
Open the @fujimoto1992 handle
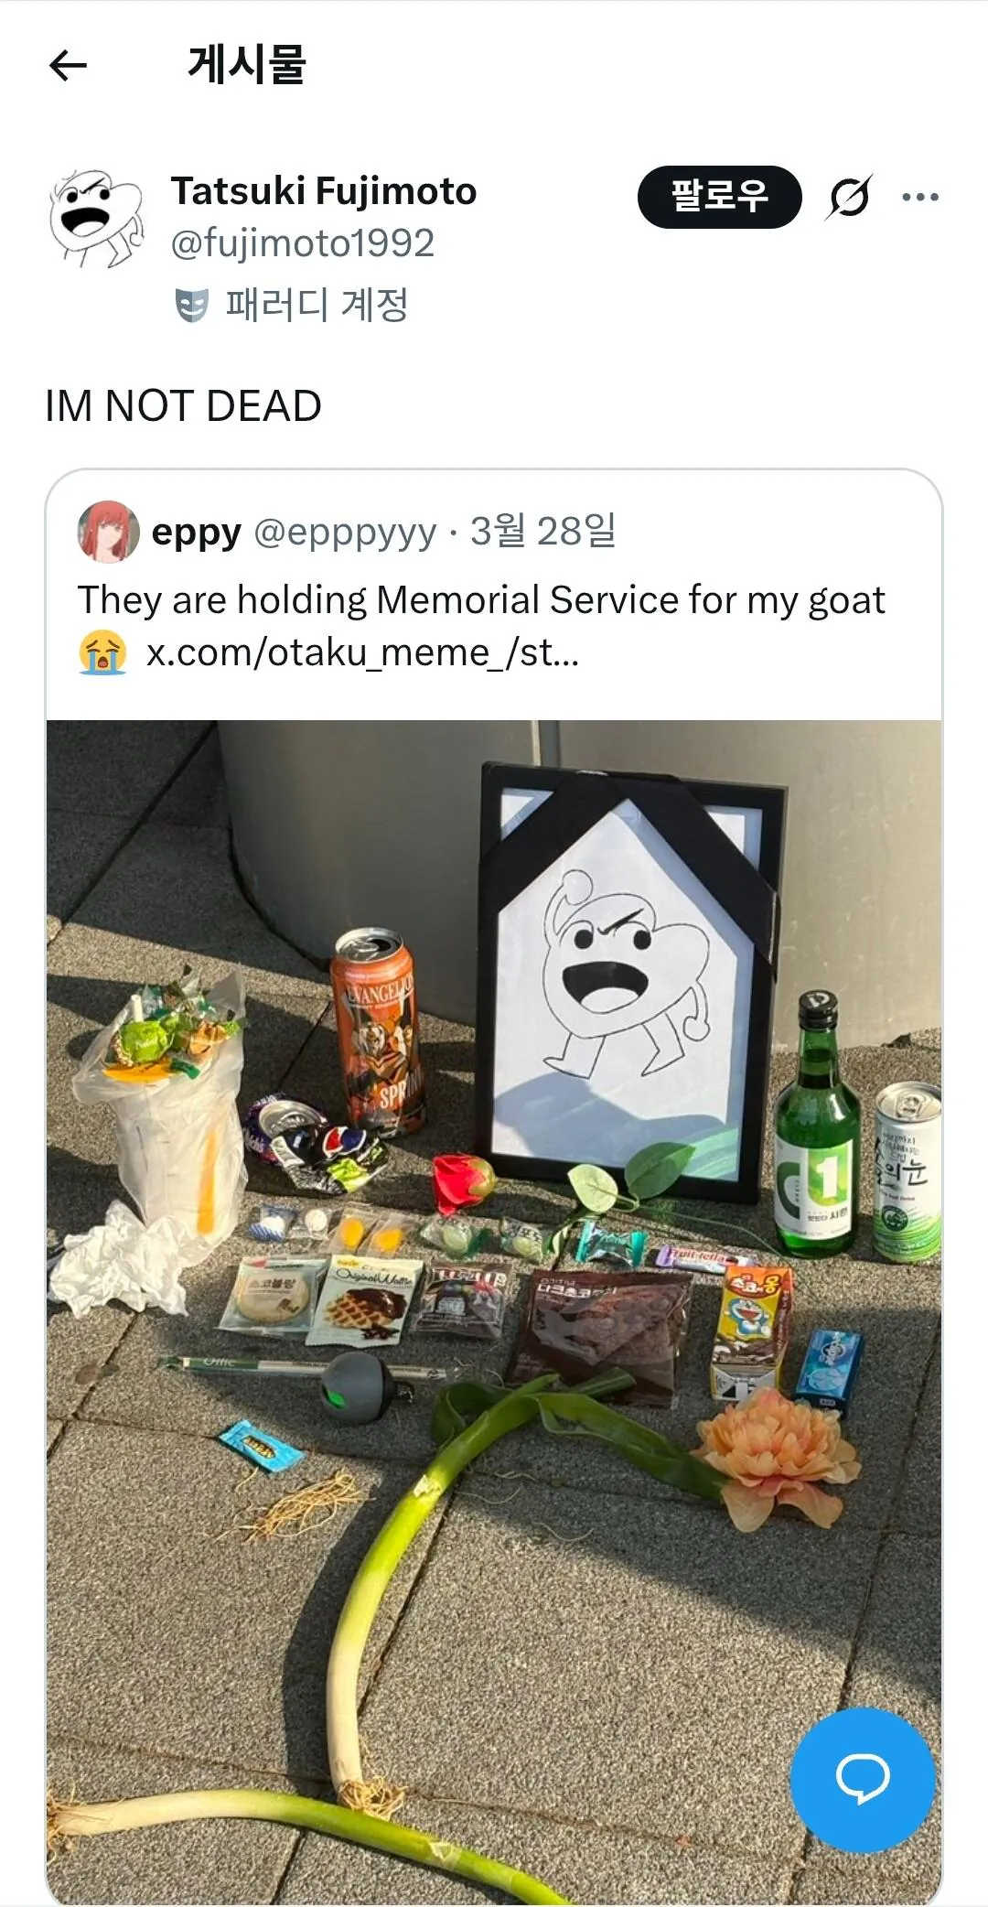pos(303,243)
